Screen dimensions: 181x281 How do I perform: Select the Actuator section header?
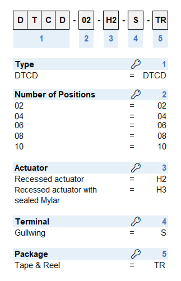pos(31,168)
